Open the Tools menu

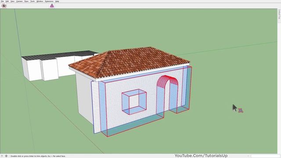[x=32, y=1]
